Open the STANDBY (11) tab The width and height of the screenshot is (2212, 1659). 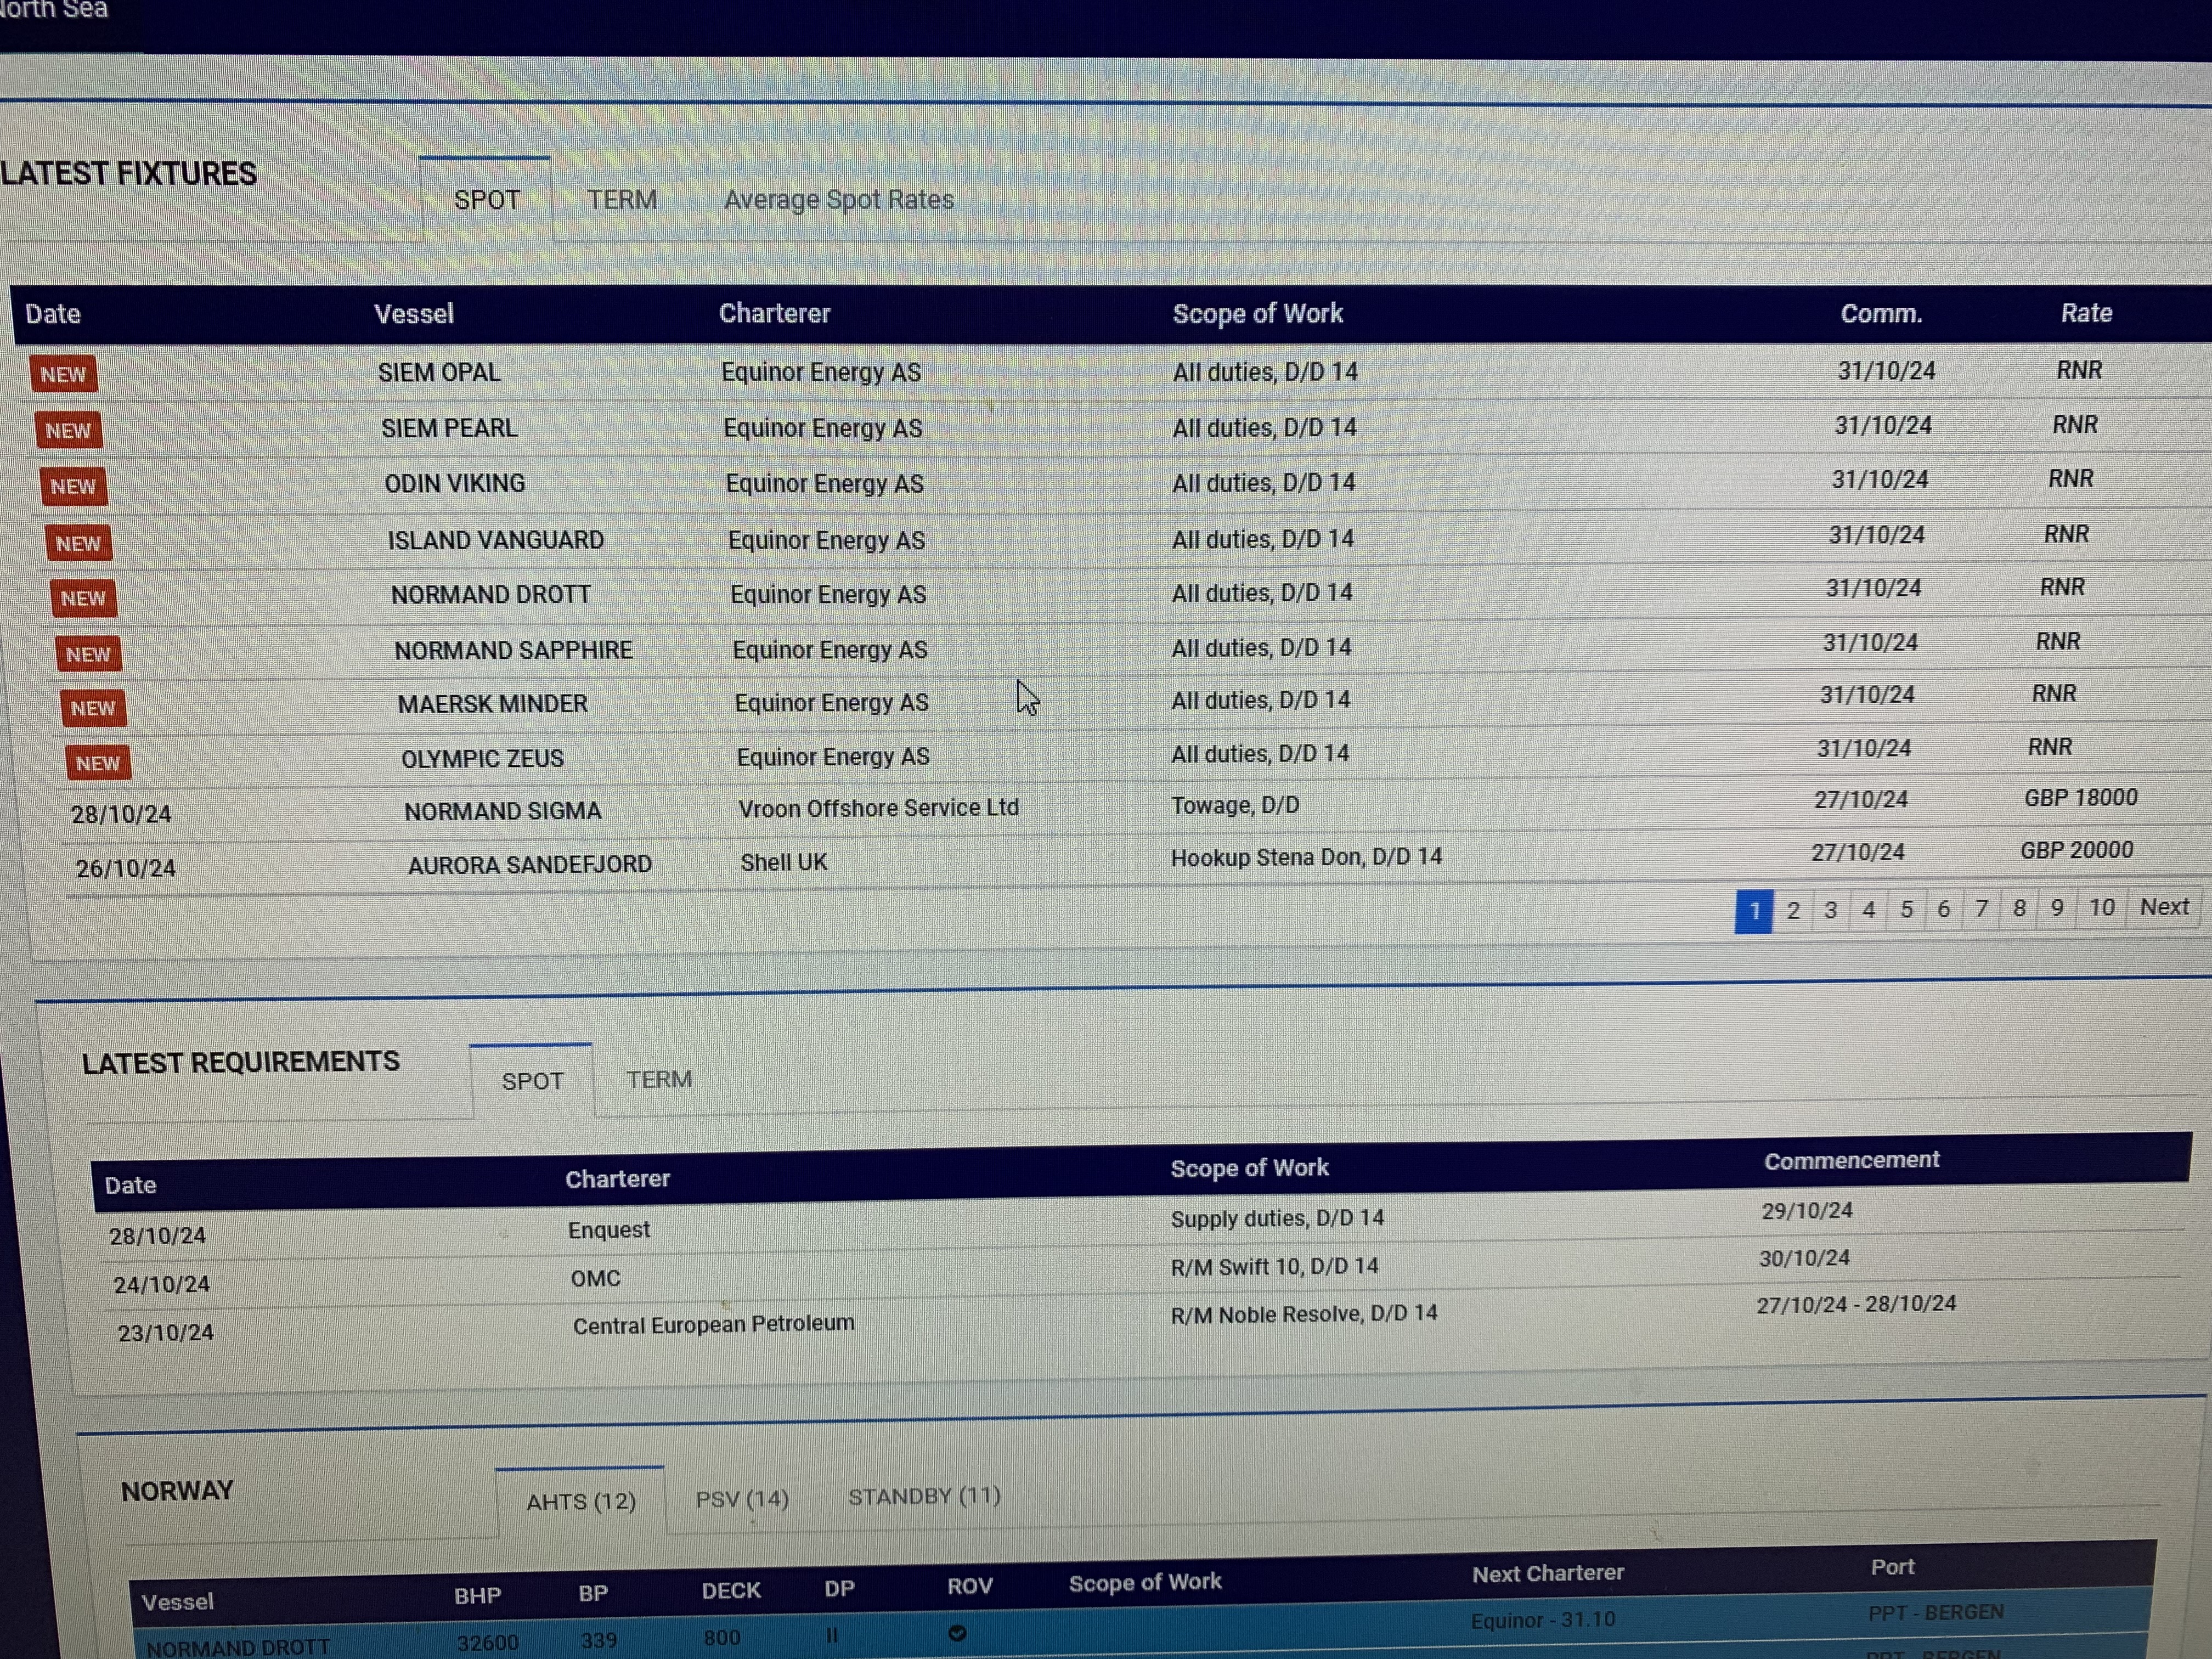click(924, 1496)
